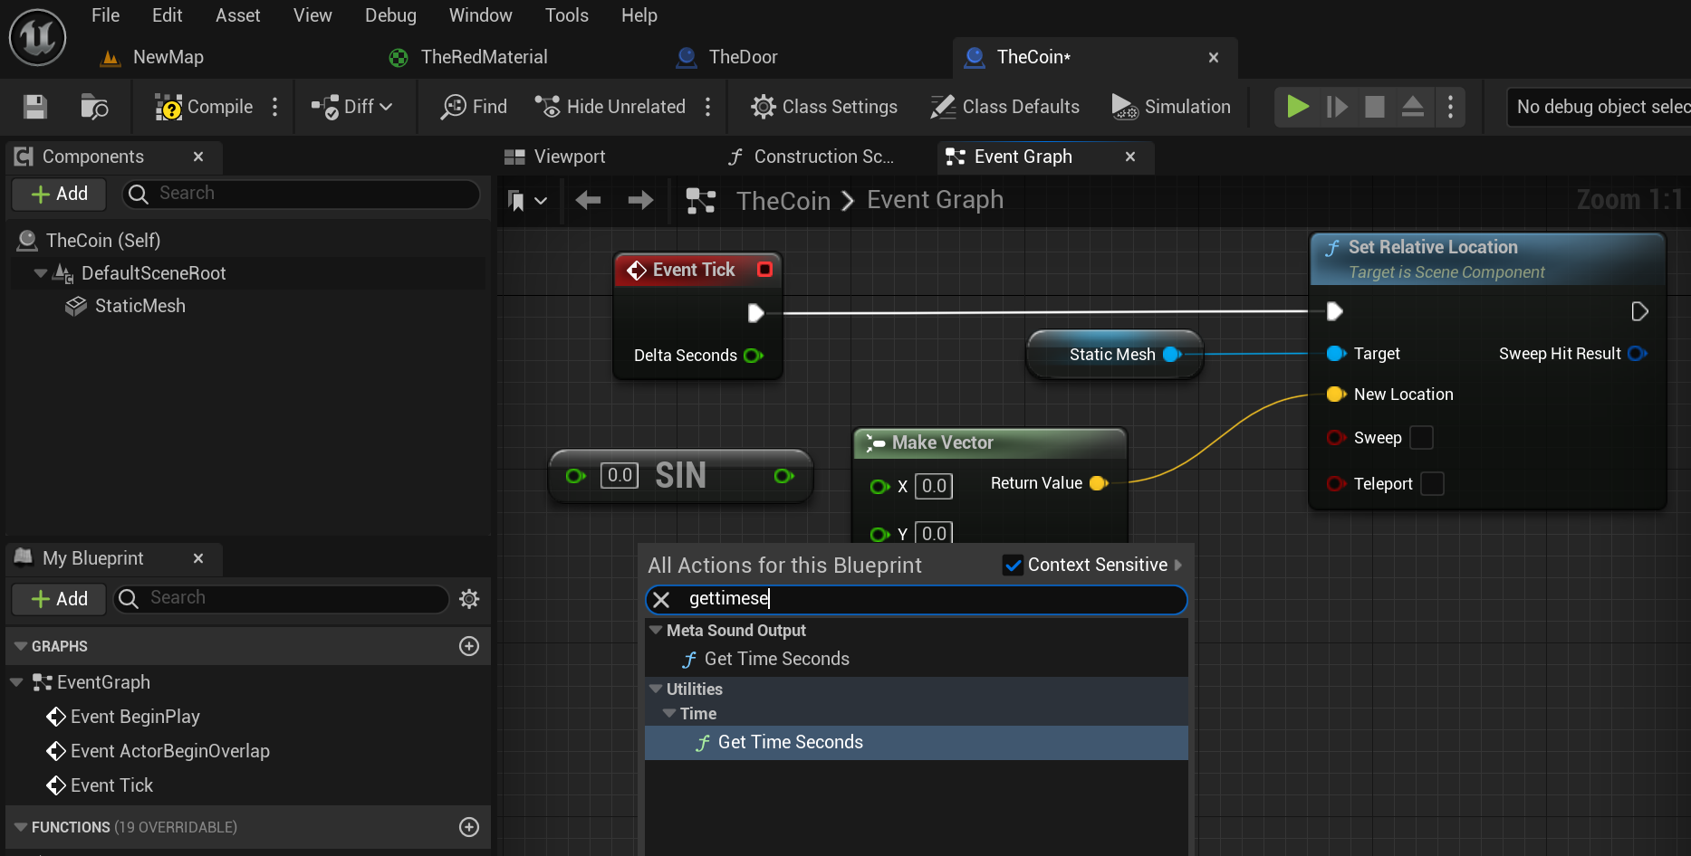The image size is (1691, 856).
Task: Select Get Time Seconds under Meta Sound Output
Action: click(x=776, y=660)
